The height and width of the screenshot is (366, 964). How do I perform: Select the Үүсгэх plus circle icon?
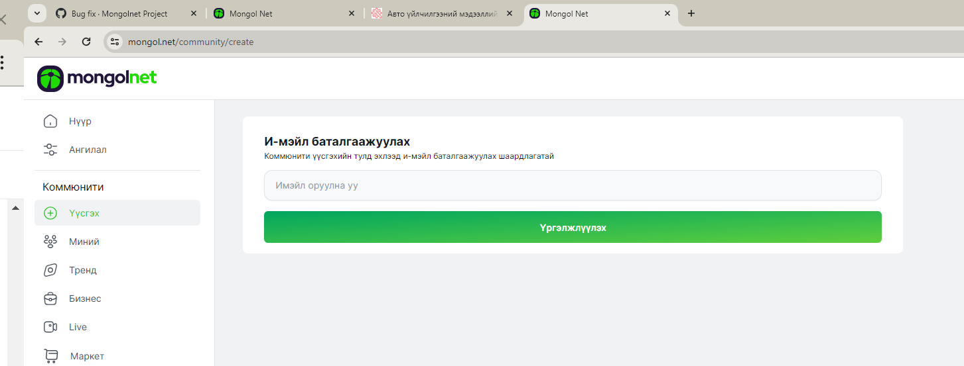(50, 213)
